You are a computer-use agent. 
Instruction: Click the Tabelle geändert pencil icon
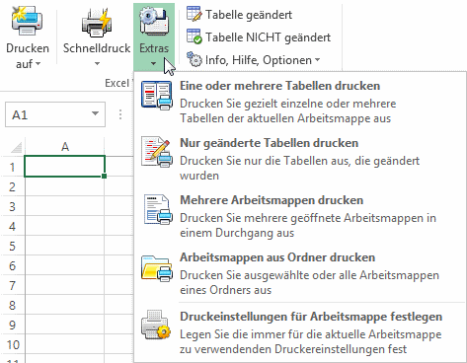194,14
